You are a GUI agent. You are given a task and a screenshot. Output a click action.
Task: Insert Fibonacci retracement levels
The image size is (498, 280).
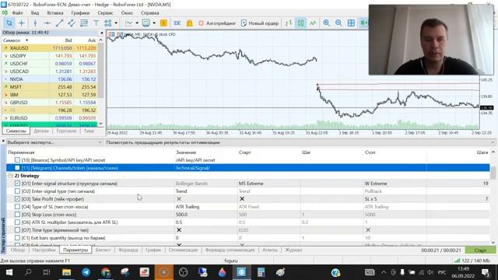pos(84,23)
